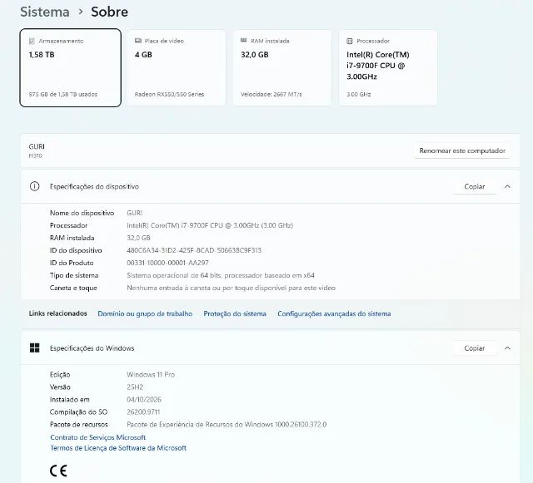Screen dimensions: 533x483
Task: Select the version value 25H2
Action: (135, 387)
